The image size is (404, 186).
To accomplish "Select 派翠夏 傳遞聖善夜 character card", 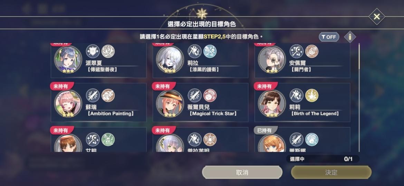I will (x=98, y=61).
